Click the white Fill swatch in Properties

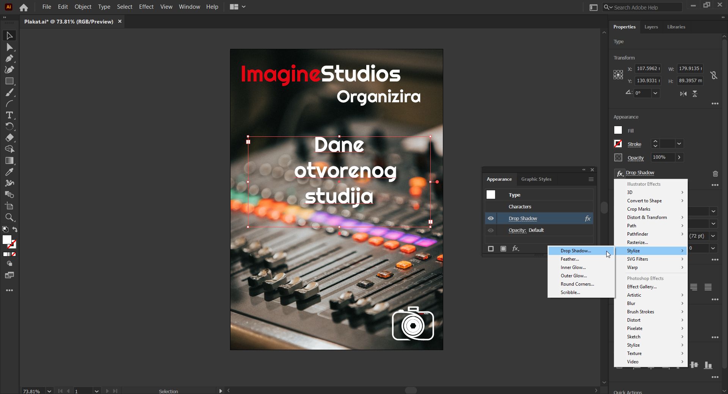point(618,130)
